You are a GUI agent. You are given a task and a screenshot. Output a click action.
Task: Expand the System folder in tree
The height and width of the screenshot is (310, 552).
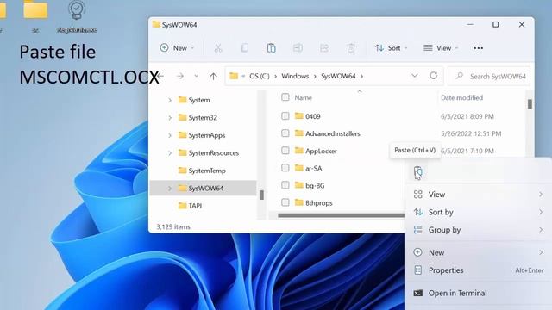[170, 100]
